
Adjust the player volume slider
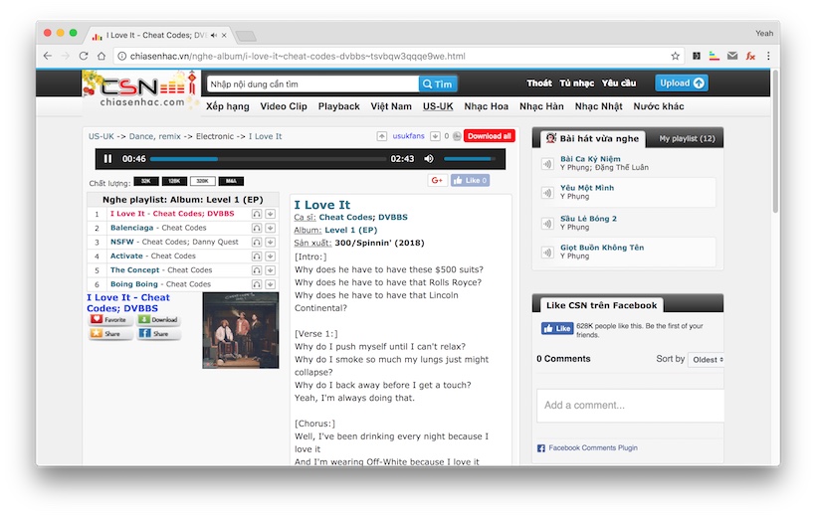click(470, 159)
